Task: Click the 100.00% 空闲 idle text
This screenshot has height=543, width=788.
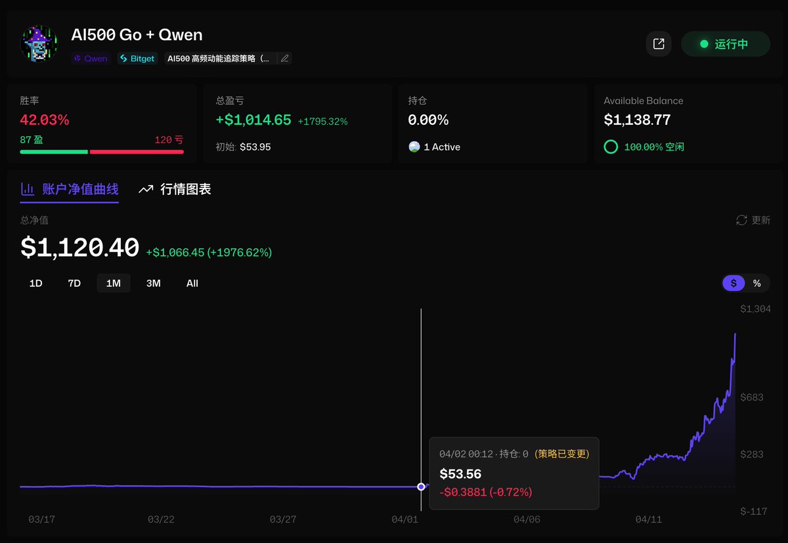Action: point(654,147)
